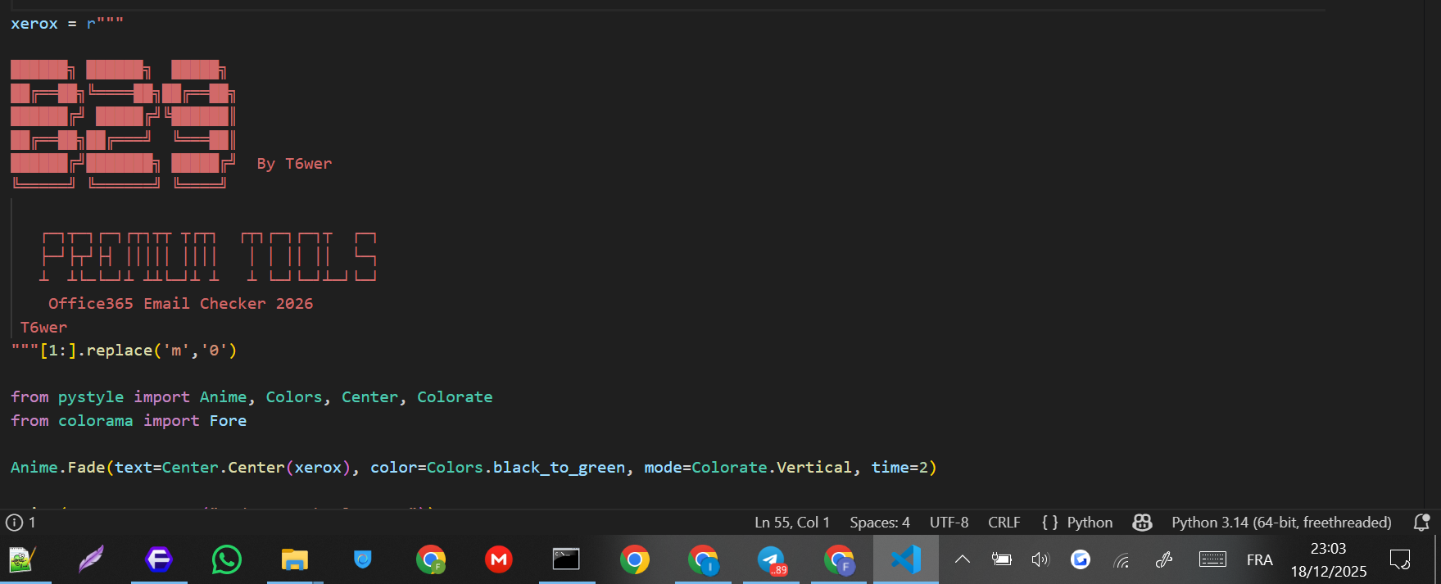
Task: Click 'Colorate' in the pystyle import line
Action: (x=455, y=397)
